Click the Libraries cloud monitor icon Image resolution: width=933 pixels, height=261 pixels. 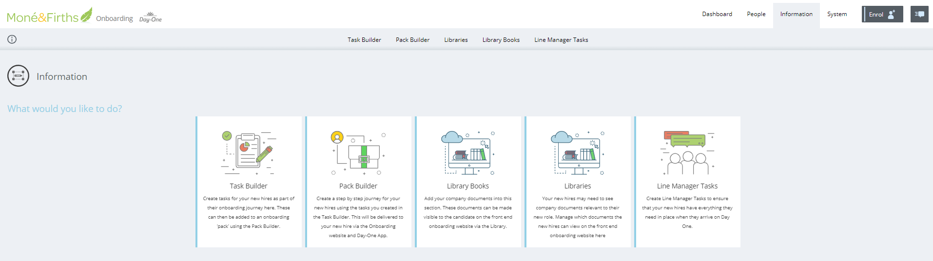tap(578, 153)
